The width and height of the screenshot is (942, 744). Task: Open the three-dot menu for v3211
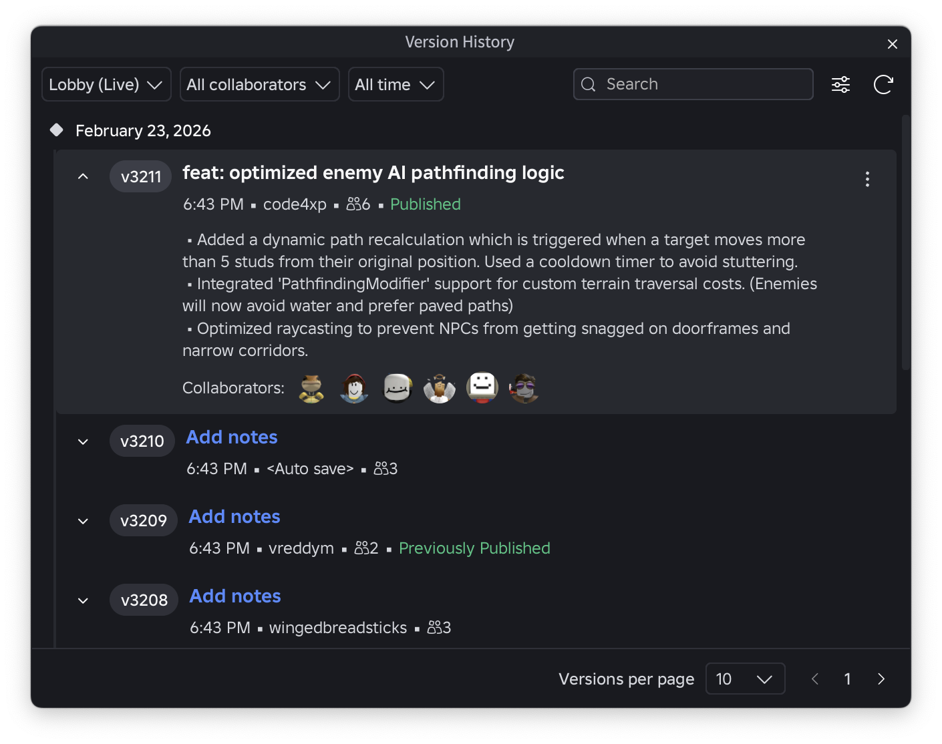click(867, 179)
